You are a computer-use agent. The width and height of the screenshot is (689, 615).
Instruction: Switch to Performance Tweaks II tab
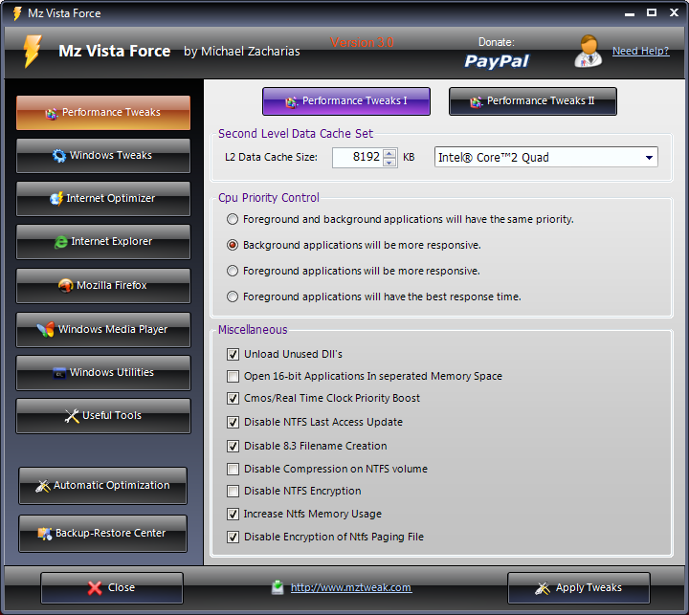click(533, 101)
